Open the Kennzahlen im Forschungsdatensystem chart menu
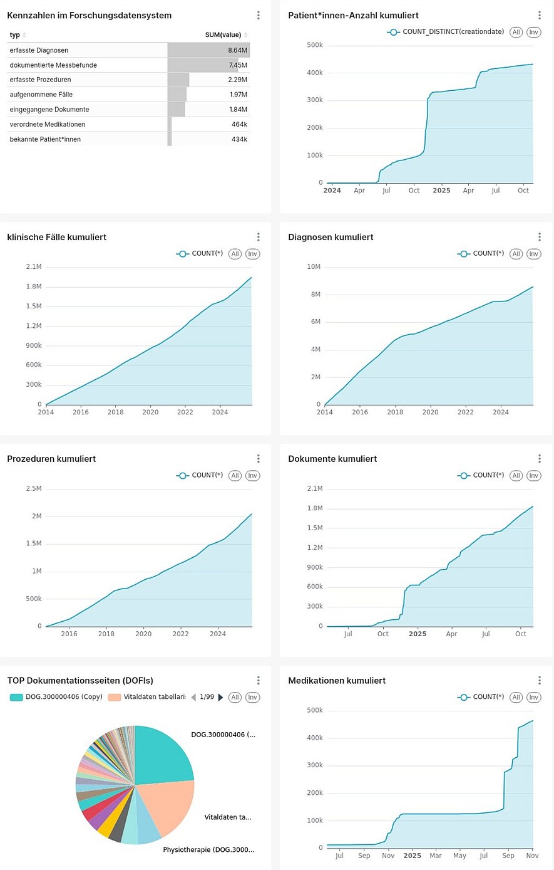Image resolution: width=554 pixels, height=870 pixels. (x=259, y=15)
